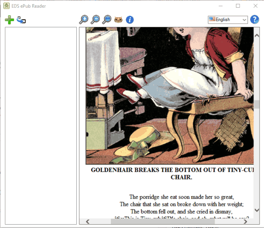
Task: Reset zoom with the third magnifier icon
Action: 107,20
